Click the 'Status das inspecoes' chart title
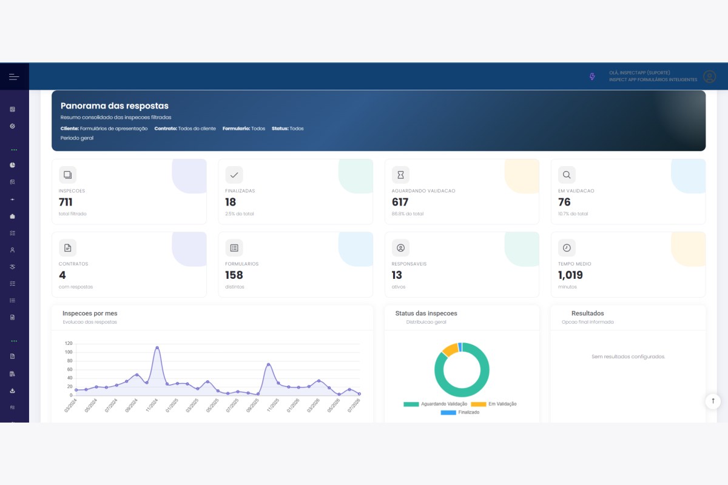 point(426,313)
